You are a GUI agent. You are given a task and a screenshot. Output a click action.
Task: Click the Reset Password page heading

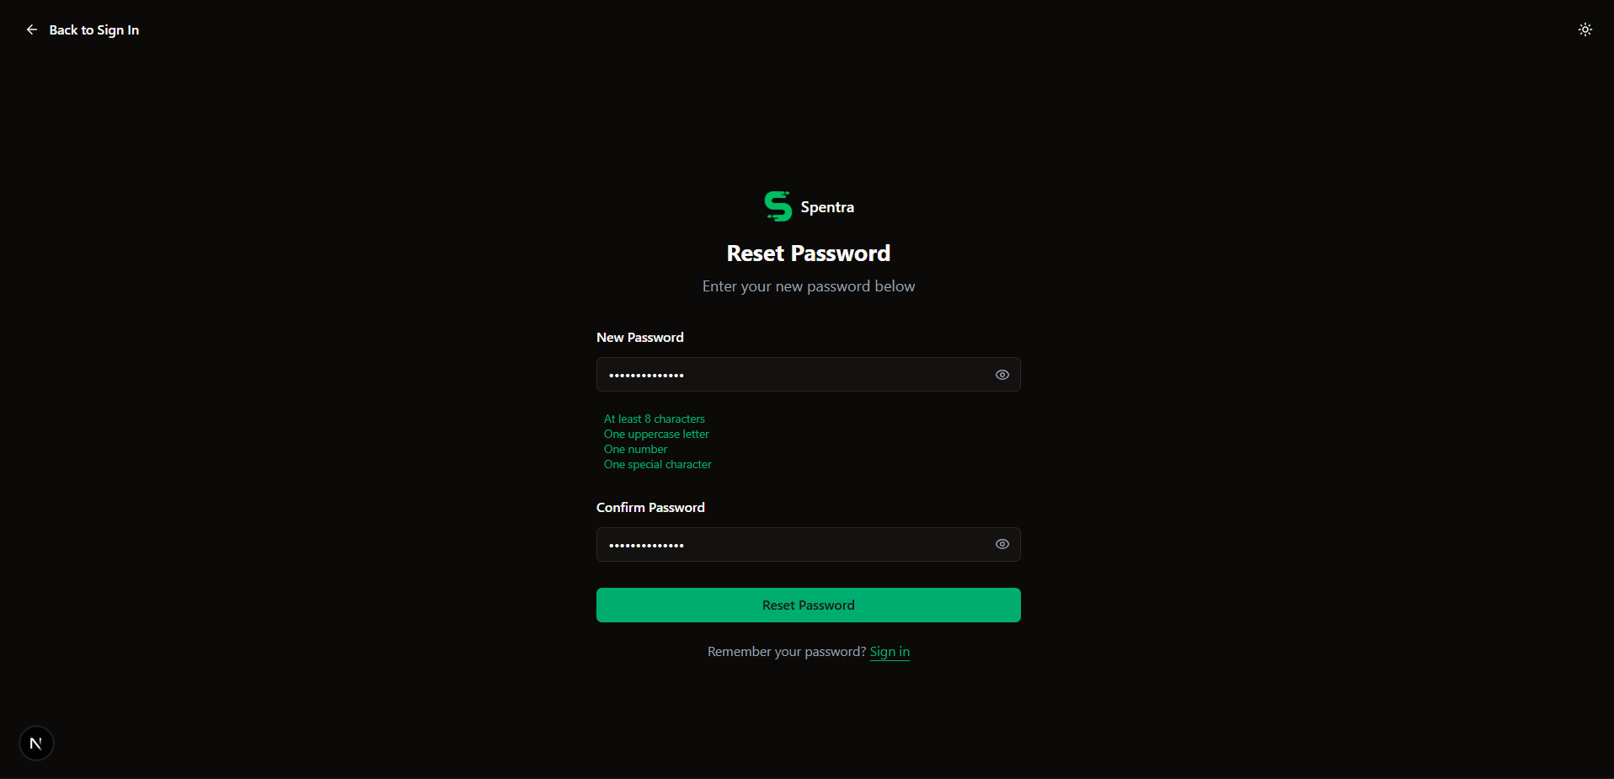click(x=808, y=253)
